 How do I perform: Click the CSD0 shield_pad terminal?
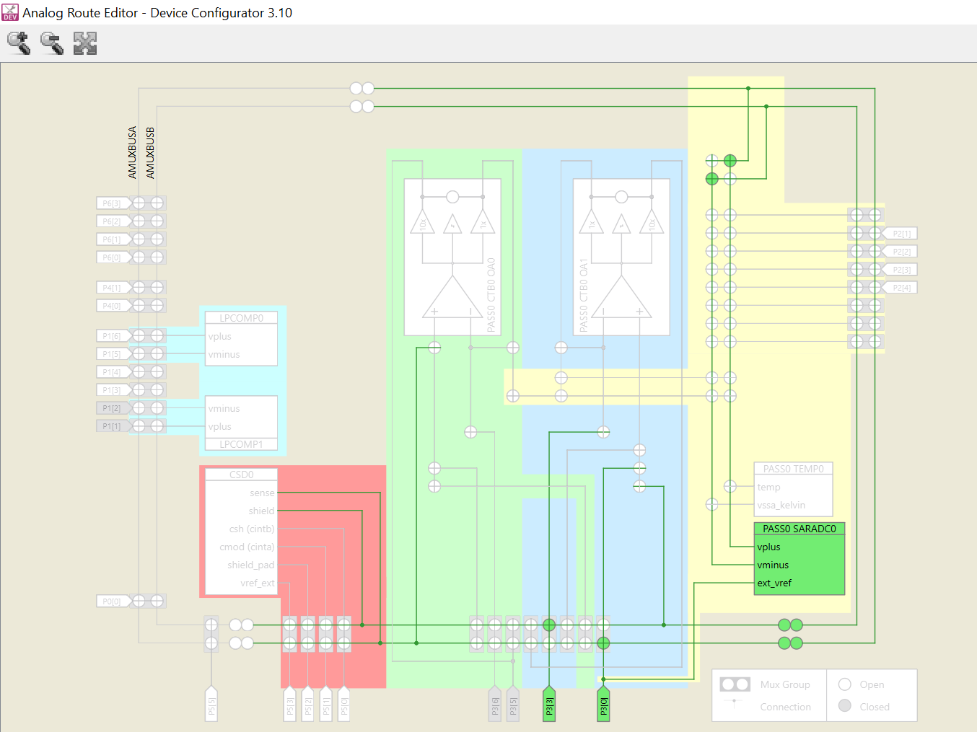250,565
